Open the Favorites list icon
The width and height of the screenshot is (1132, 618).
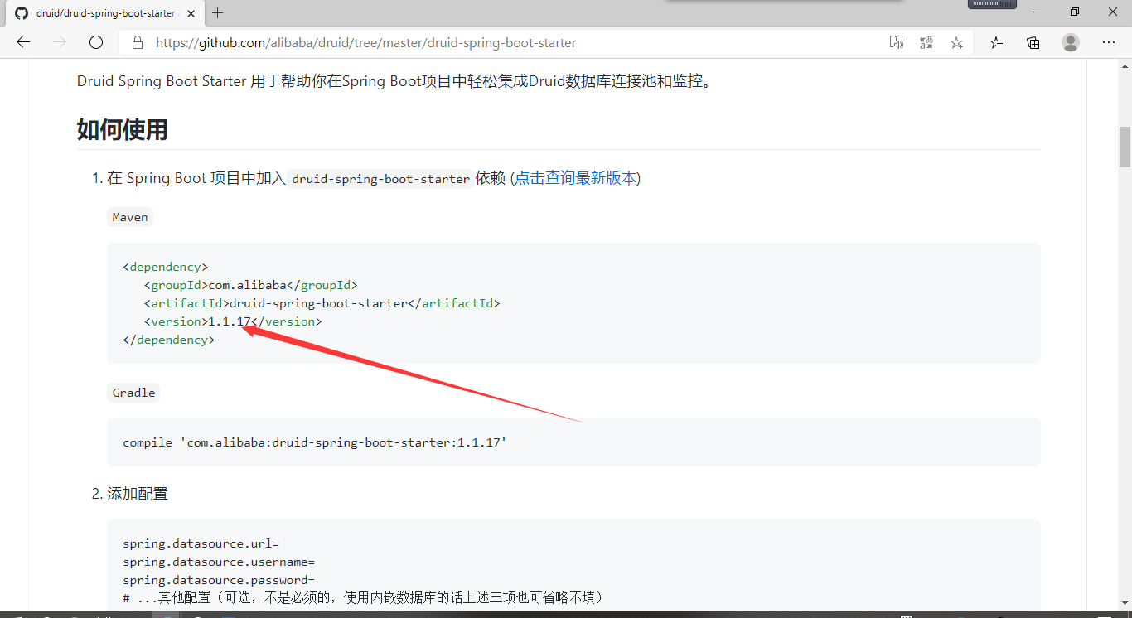point(995,42)
